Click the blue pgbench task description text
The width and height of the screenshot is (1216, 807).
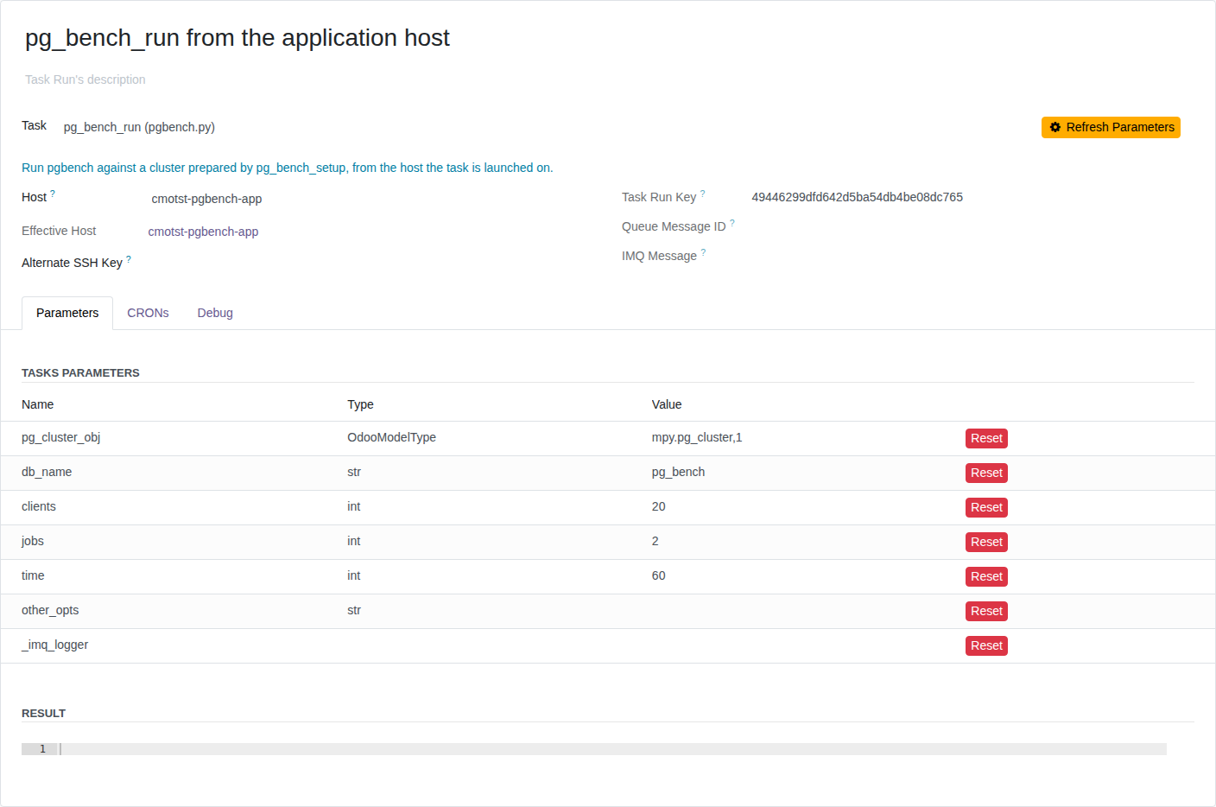(x=287, y=168)
